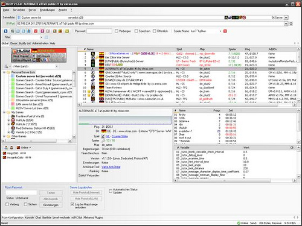The height and width of the screenshot is (226, 302).
Task: Click the Testen button
Action: pyautogui.click(x=51, y=193)
